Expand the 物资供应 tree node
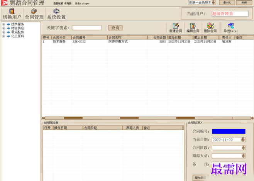Viewport: 254px width, 181px height. (x=3, y=28)
